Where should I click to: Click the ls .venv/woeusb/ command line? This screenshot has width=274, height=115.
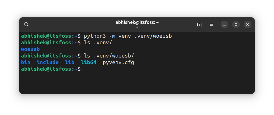click(x=109, y=56)
